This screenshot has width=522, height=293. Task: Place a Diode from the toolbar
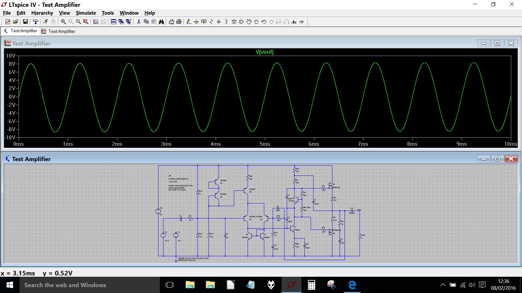[234, 22]
